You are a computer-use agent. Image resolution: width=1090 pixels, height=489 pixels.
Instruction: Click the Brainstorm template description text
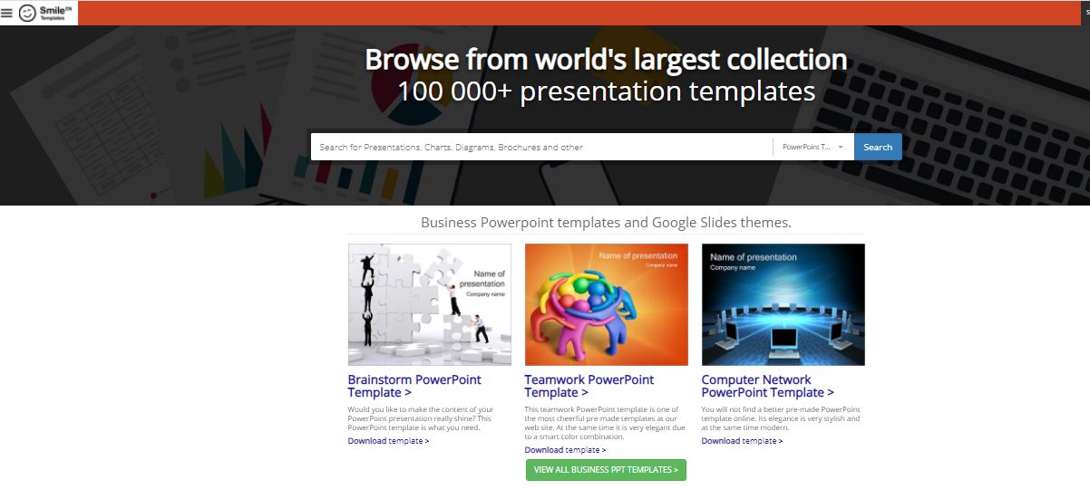click(420, 418)
